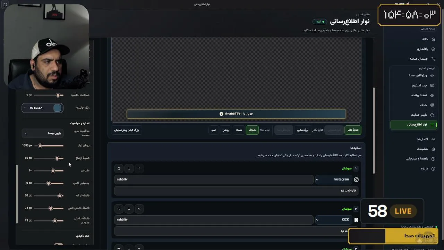Click the فاصله از لبه edge distance slider
Image resolution: width=444 pixels, height=250 pixels.
click(49, 196)
